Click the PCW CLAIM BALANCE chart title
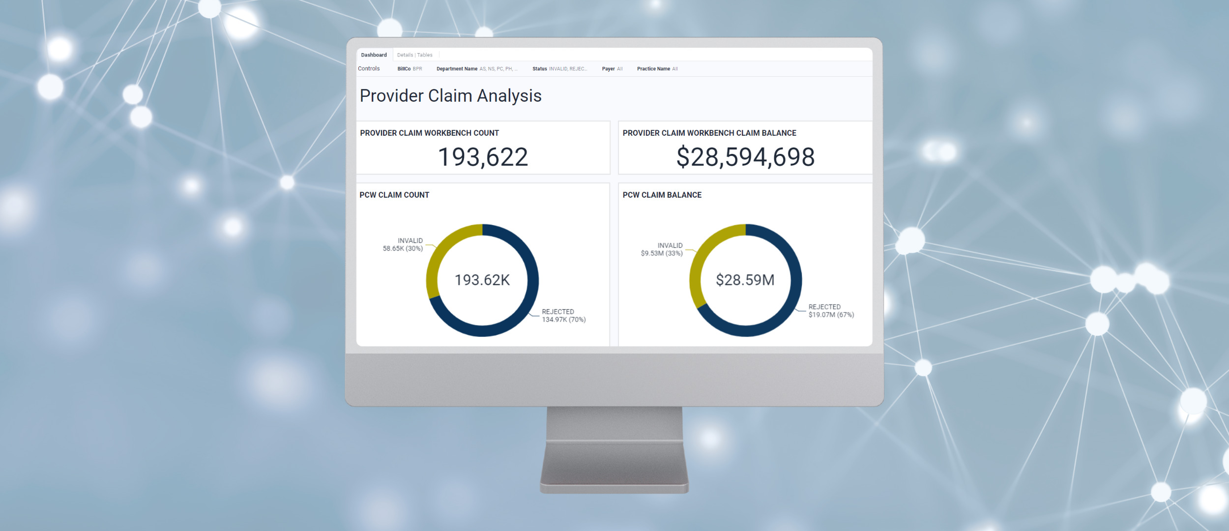 662,195
